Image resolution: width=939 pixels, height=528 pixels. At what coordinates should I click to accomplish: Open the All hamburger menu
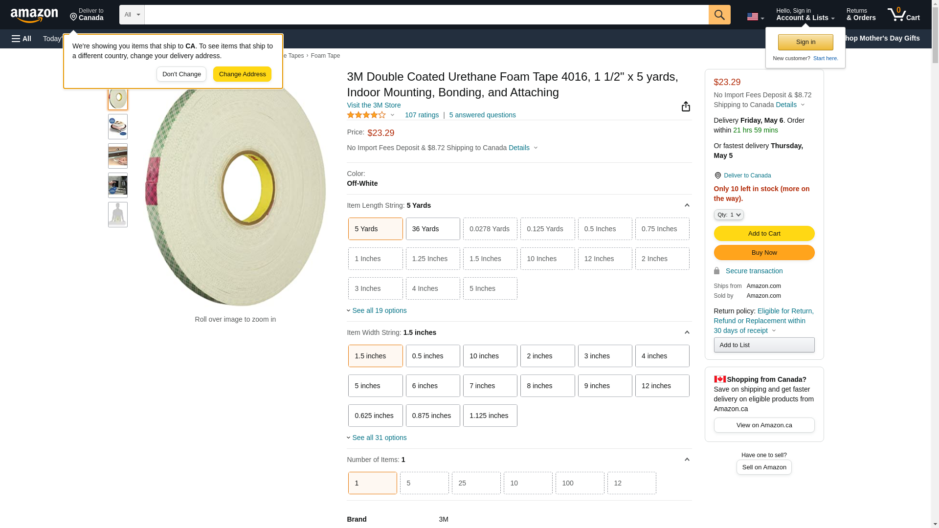[22, 39]
